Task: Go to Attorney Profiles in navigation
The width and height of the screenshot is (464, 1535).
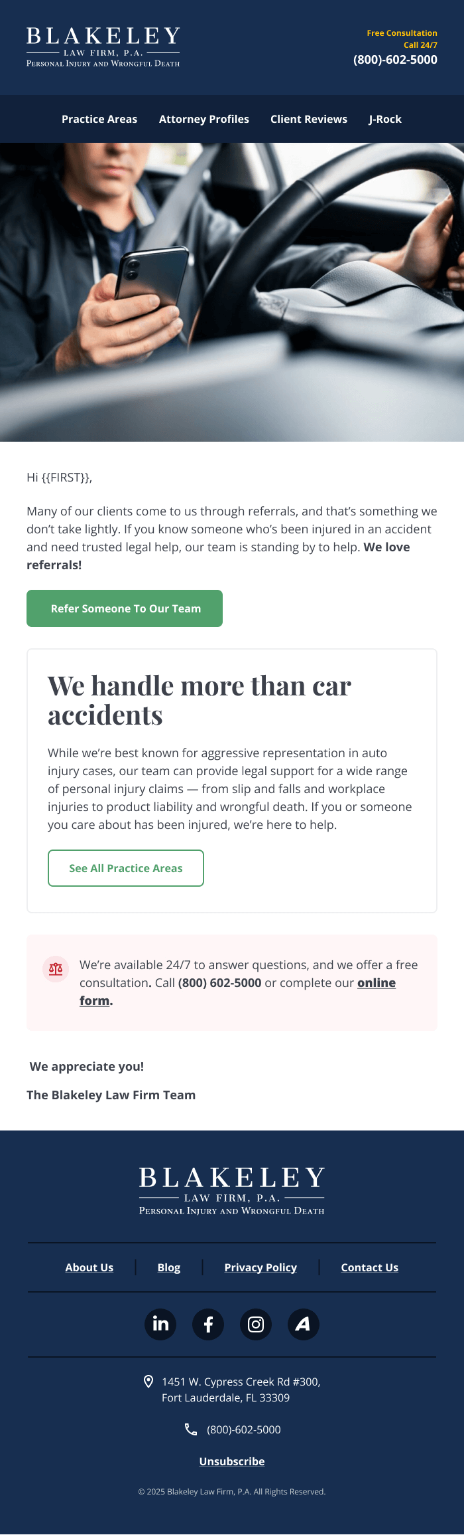Action: [204, 120]
